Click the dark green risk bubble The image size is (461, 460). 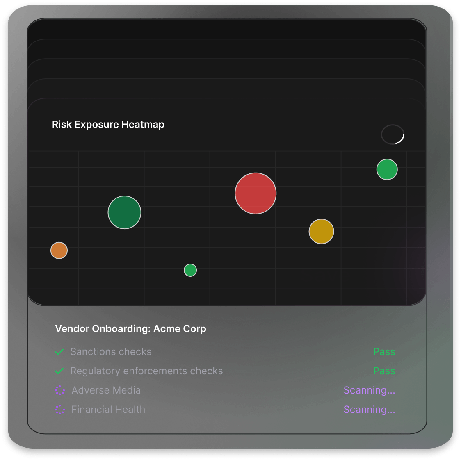pos(124,212)
